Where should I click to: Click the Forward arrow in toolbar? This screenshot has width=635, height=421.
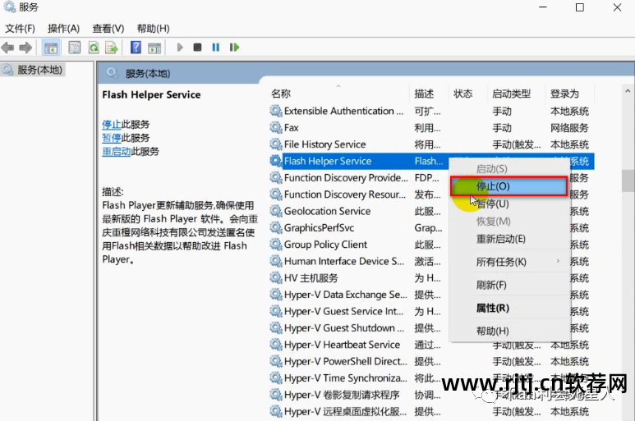[x=25, y=48]
